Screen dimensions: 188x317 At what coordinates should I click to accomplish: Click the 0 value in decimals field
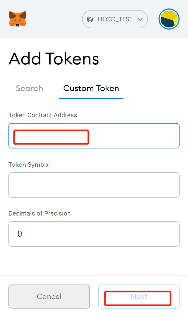point(20,234)
